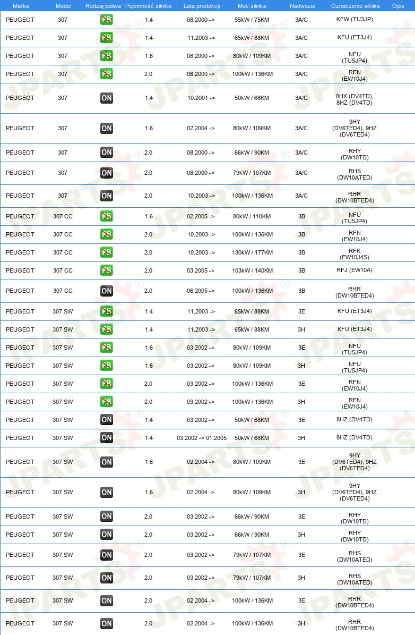This screenshot has width=415, height=635.
Task: Select the ON icon in the 307 SW RHS 3E row
Action: pyautogui.click(x=106, y=555)
